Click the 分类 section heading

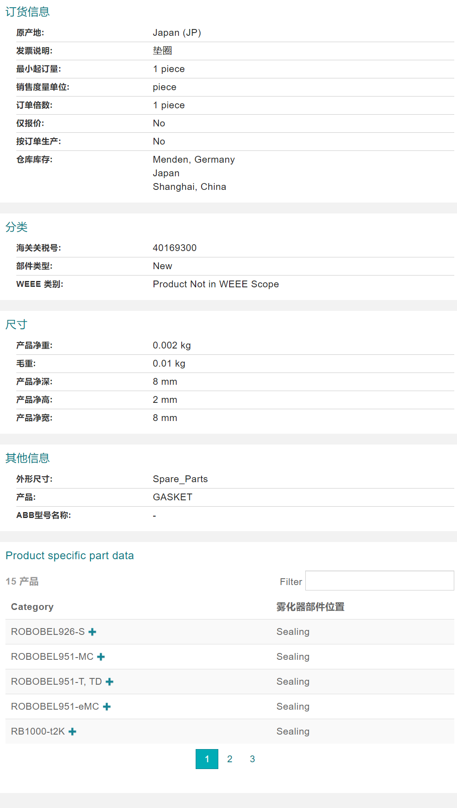tap(17, 227)
